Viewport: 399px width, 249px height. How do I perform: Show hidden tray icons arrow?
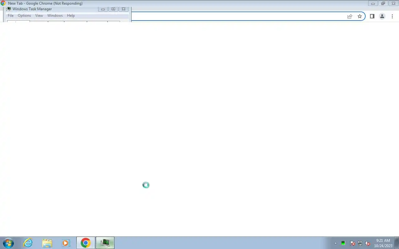click(335, 243)
